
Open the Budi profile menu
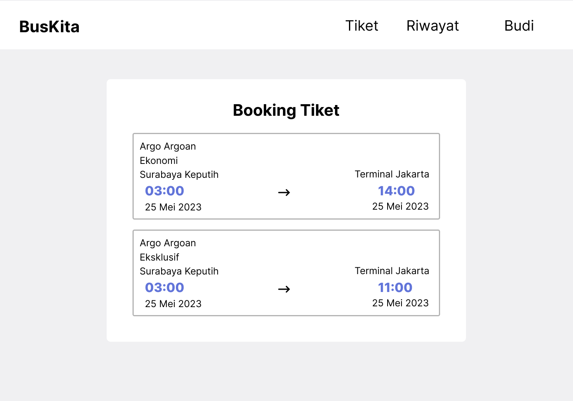(x=519, y=26)
